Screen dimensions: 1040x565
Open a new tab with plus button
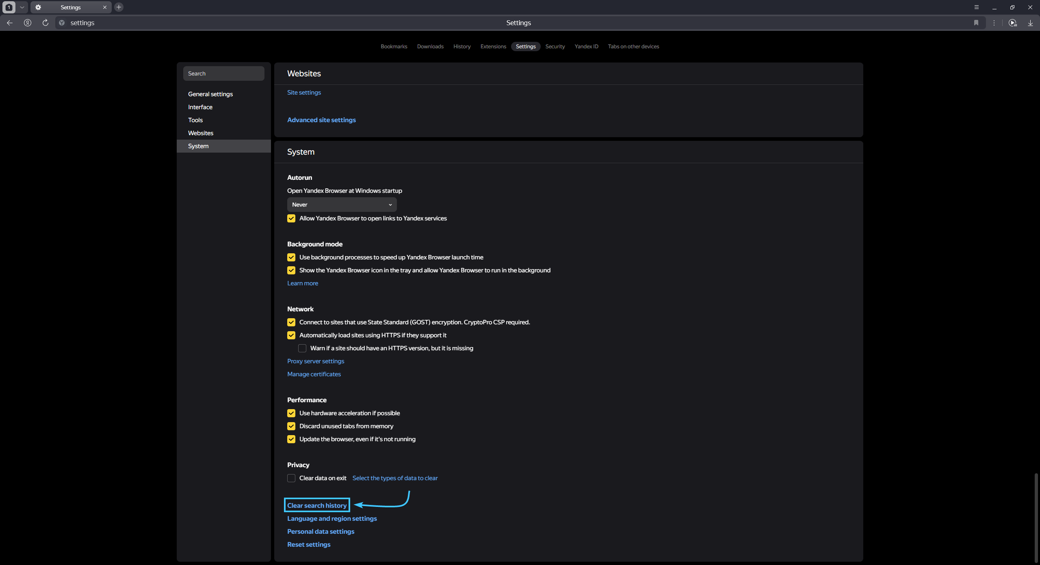tap(119, 7)
